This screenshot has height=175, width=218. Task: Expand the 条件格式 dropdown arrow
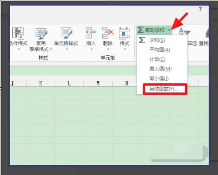tap(19, 49)
